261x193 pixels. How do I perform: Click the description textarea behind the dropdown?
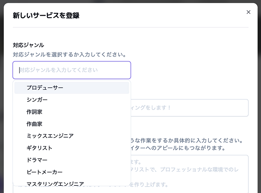(x=189, y=173)
